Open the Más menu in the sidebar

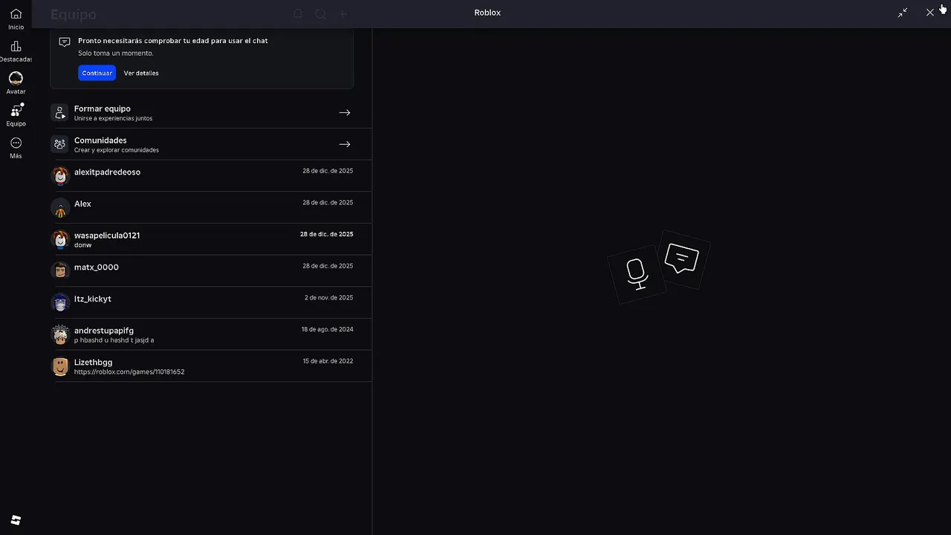pyautogui.click(x=16, y=148)
